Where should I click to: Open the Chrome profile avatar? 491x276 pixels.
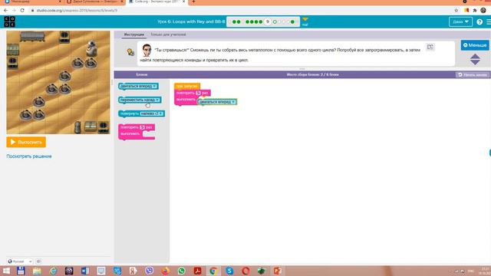[x=483, y=10]
